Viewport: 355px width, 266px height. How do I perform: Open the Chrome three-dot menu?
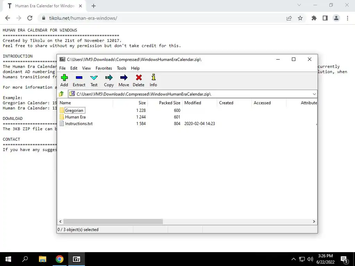pos(347,18)
